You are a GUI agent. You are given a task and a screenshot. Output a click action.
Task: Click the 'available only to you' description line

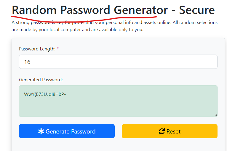pyautogui.click(x=78, y=30)
